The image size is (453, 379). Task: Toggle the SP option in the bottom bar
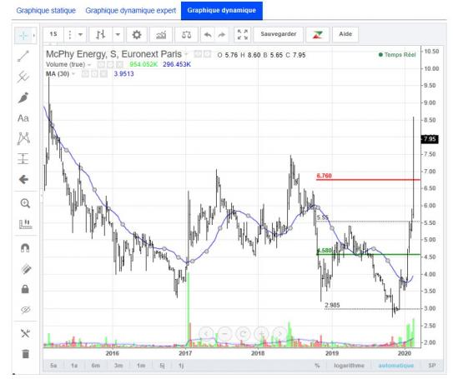(x=431, y=366)
